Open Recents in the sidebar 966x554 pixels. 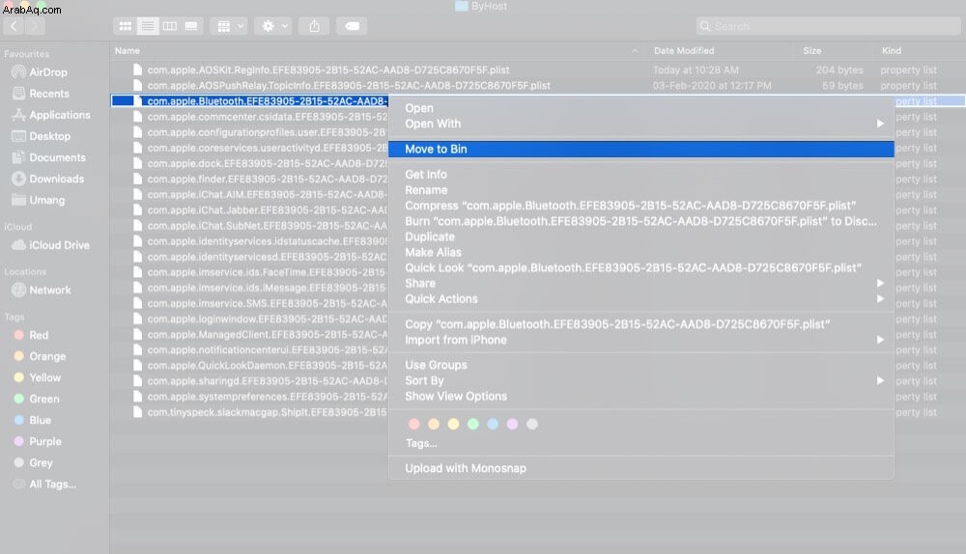click(x=41, y=94)
